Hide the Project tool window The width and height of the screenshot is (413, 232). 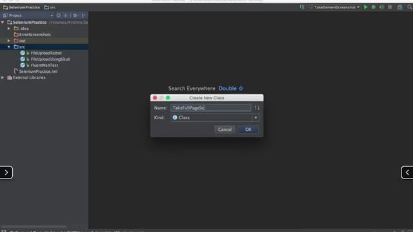tap(83, 15)
